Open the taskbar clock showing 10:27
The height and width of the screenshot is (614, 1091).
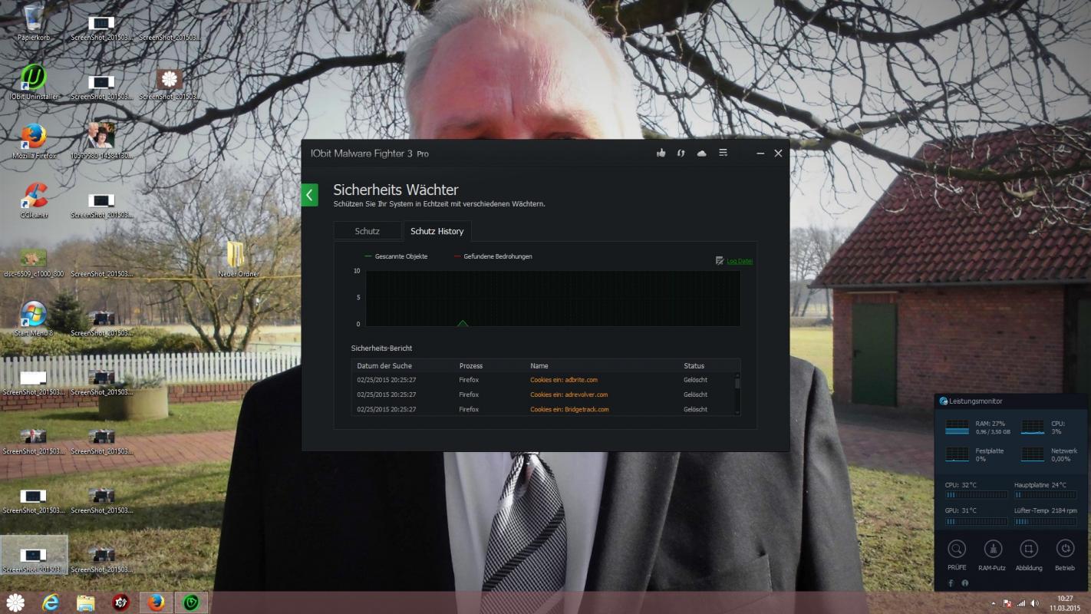click(1065, 602)
